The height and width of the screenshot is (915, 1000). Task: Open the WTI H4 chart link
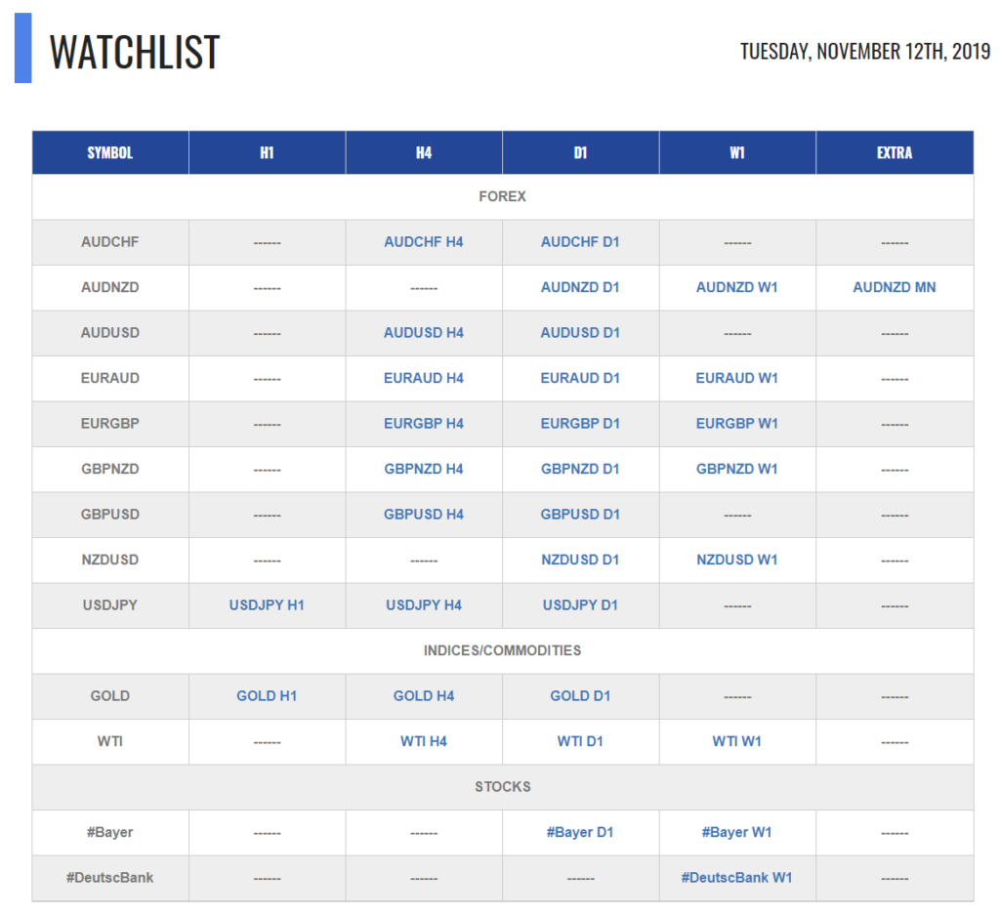coord(424,741)
